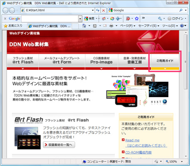The width and height of the screenshot is (190, 166).
Task: Click the Read mail icon
Action: click(x=105, y=26)
